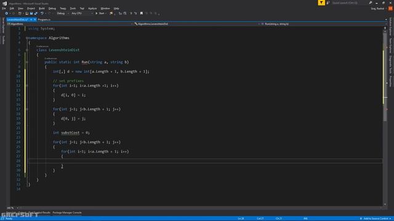Screen dimensions: 394x221
Task: Open the Package Manager Console tab
Action: click(x=67, y=213)
